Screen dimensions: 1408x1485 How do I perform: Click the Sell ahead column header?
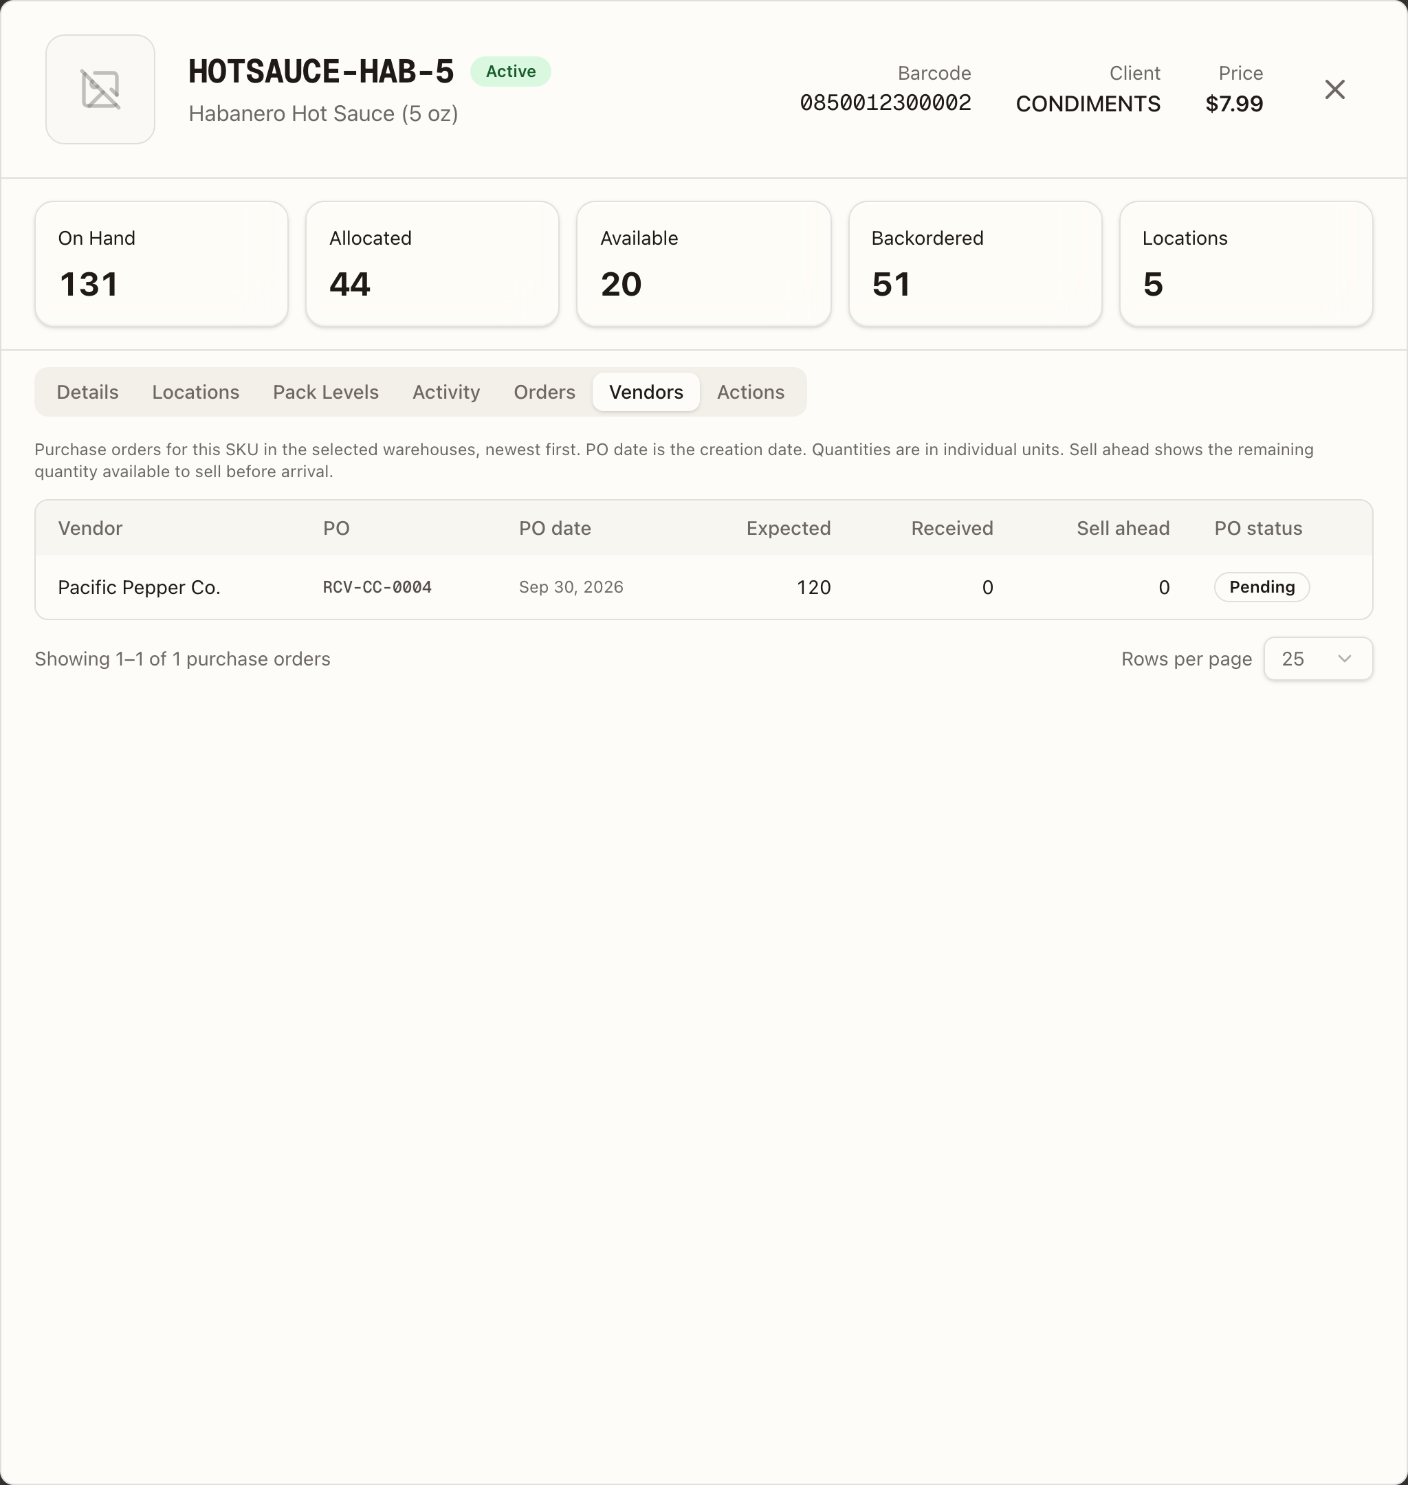click(1123, 528)
